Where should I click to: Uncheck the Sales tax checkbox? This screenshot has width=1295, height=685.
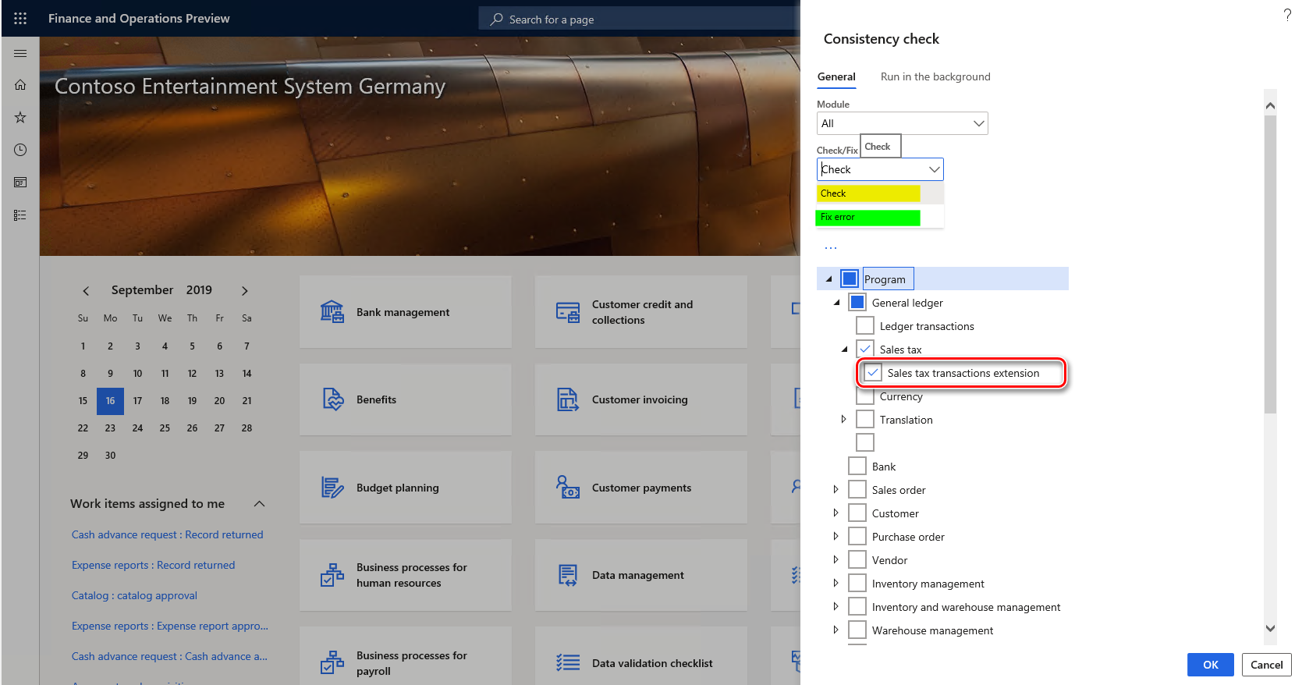pyautogui.click(x=865, y=349)
